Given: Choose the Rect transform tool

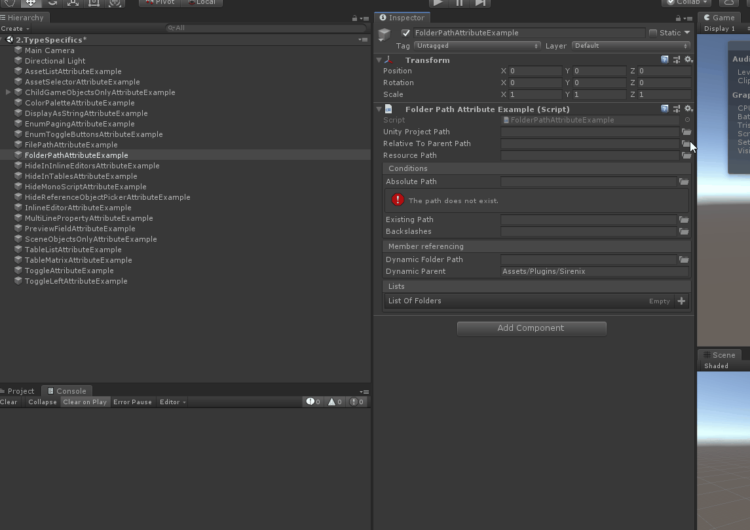Looking at the screenshot, I should click(93, 3).
